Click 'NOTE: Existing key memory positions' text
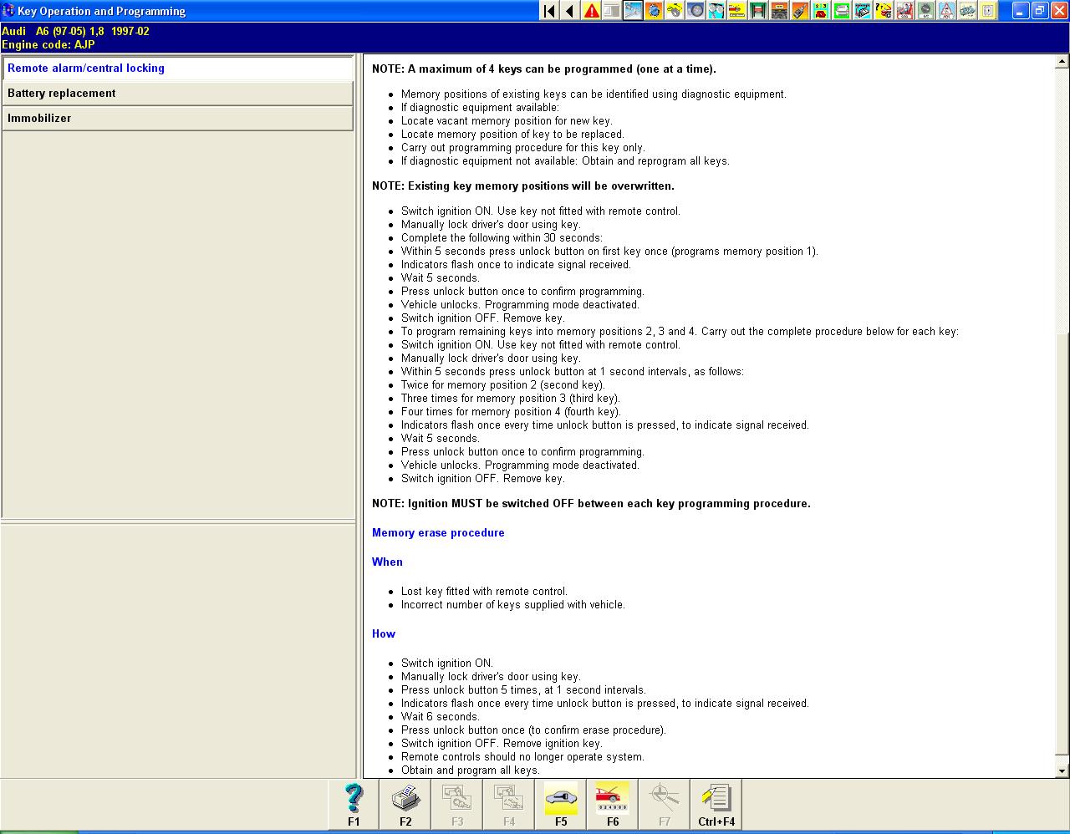The width and height of the screenshot is (1070, 834). (523, 186)
